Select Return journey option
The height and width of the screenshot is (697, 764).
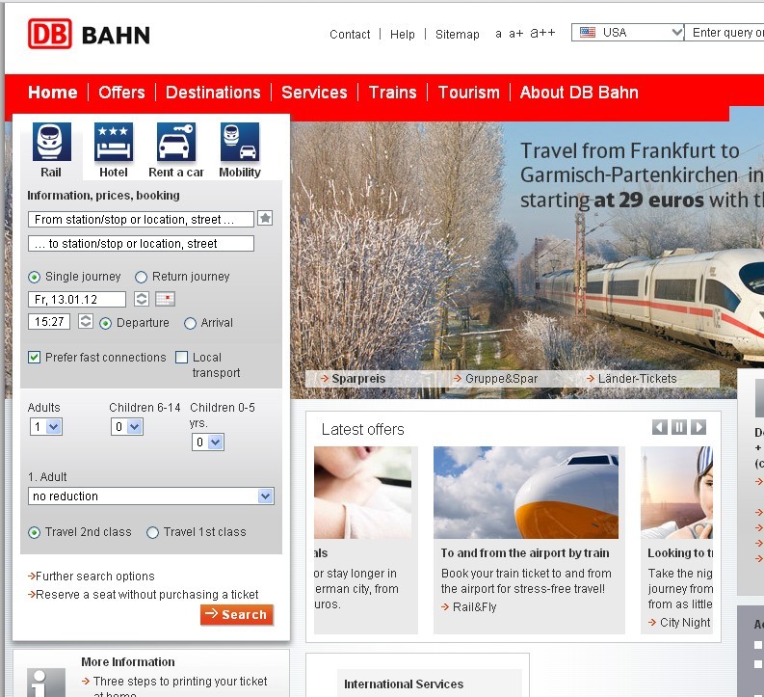141,278
